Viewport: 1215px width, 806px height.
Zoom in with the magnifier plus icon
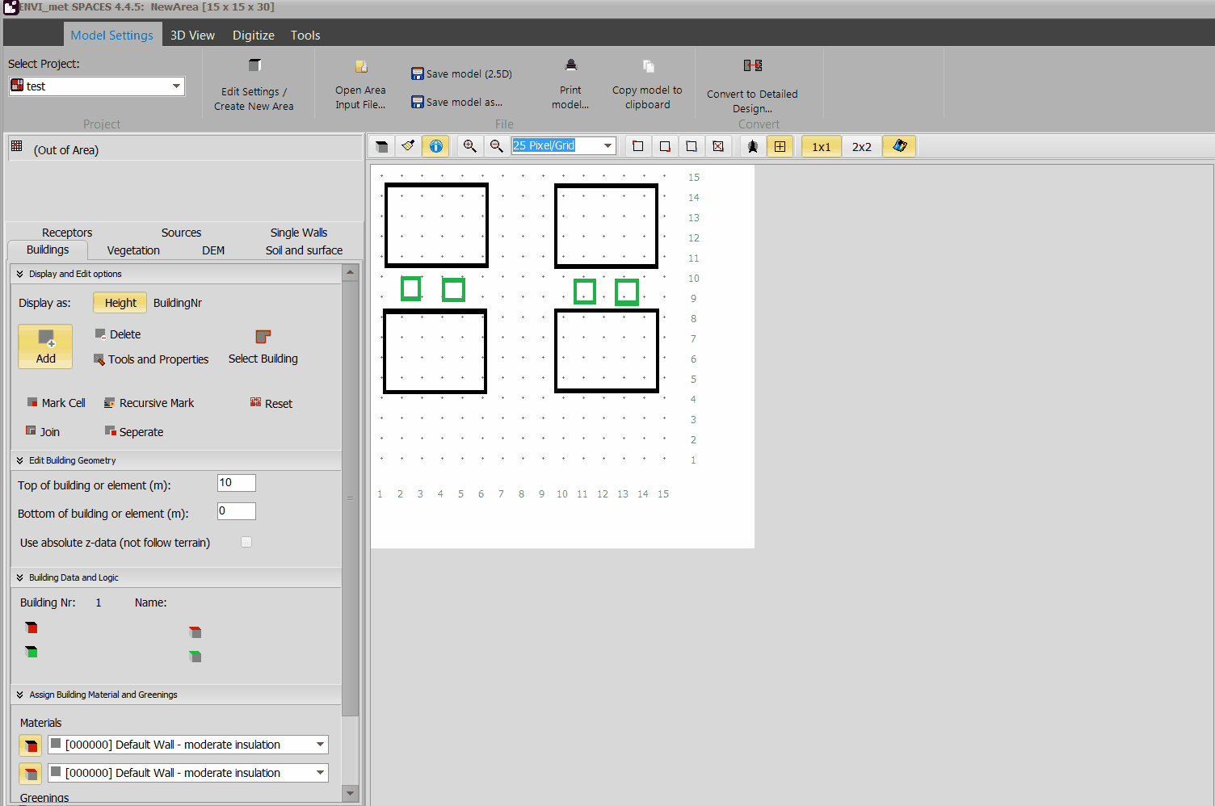(x=469, y=146)
